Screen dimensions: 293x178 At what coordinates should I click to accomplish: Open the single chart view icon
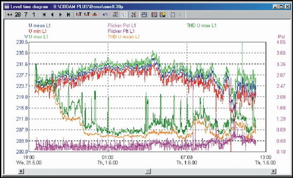[144, 15]
